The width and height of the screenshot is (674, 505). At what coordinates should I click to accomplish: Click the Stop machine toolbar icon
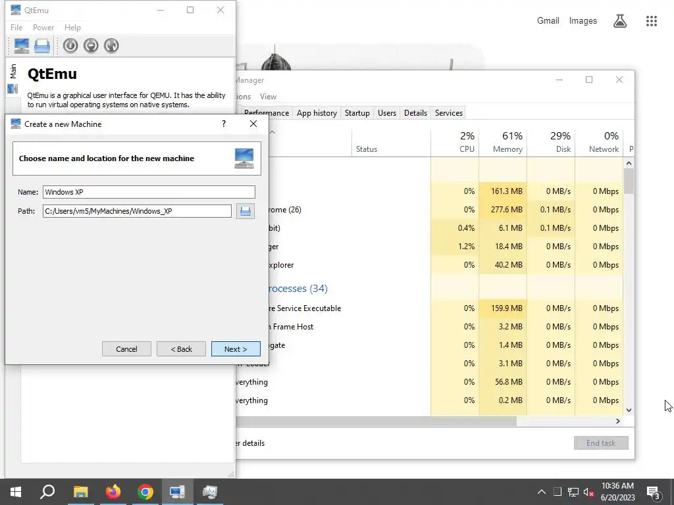[x=91, y=45]
